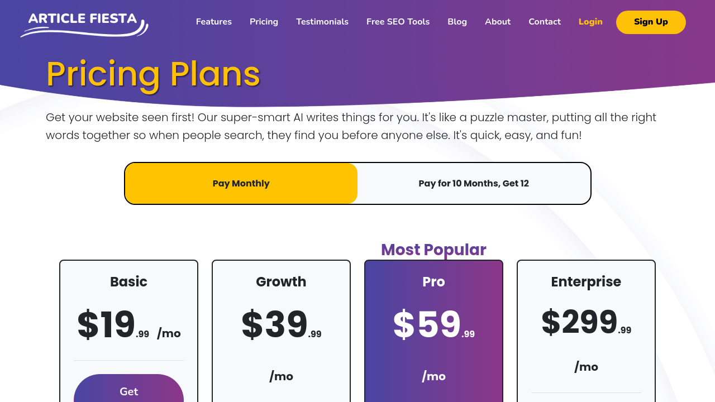The height and width of the screenshot is (402, 715).
Task: Click the Get button in Basic plan
Action: click(128, 390)
